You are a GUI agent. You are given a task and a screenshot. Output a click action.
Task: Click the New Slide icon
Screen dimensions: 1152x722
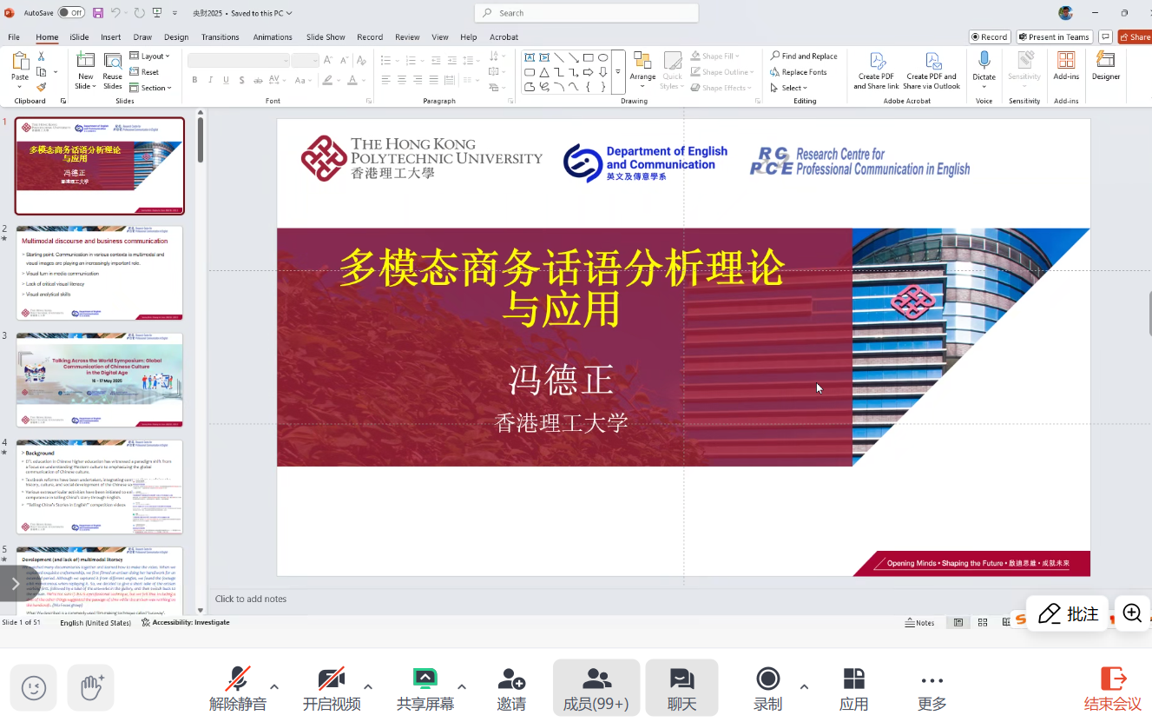[85, 61]
